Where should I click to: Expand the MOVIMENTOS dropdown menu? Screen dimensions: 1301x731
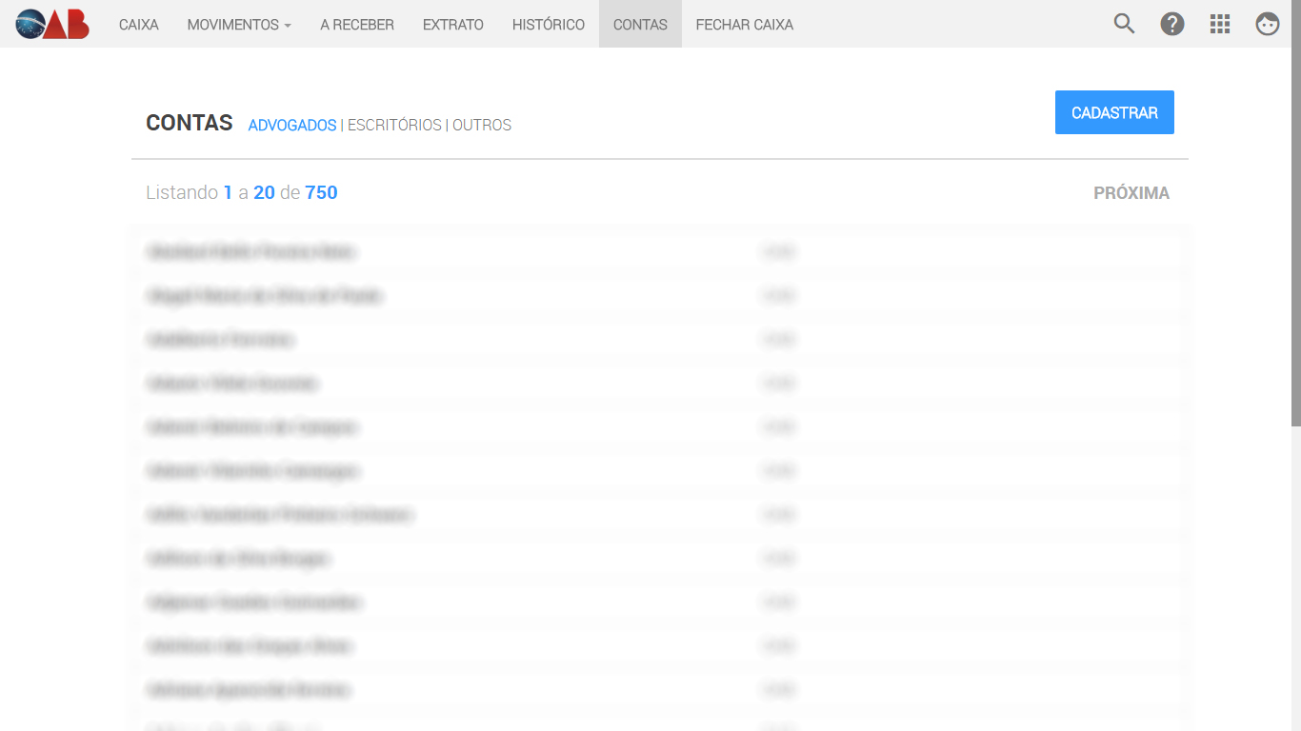(x=239, y=25)
